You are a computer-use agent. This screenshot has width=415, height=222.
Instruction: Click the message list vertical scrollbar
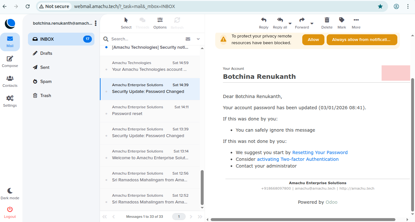coord(202,187)
